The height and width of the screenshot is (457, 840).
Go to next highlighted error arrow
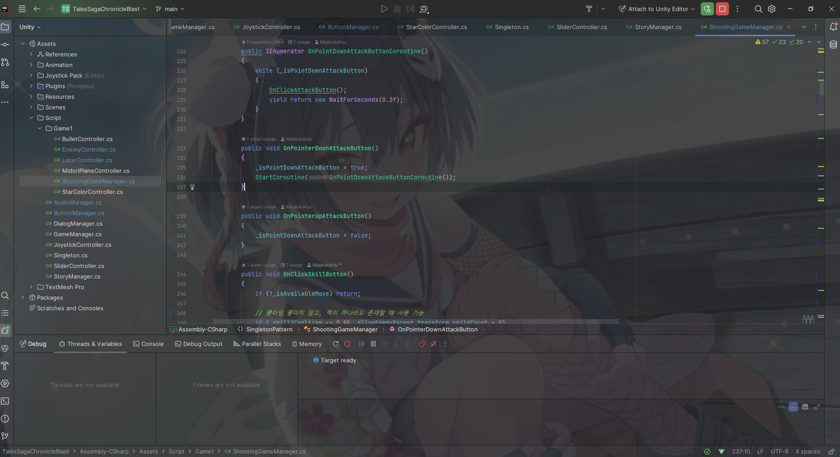click(819, 42)
